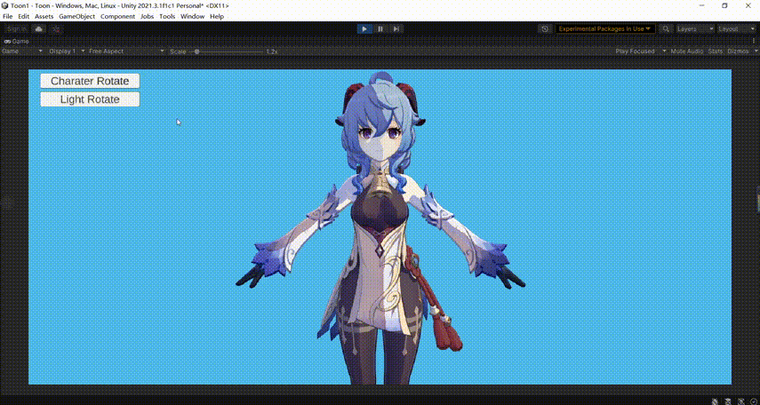Click the Game tab three-dot options menu
760x405 pixels.
click(753, 41)
